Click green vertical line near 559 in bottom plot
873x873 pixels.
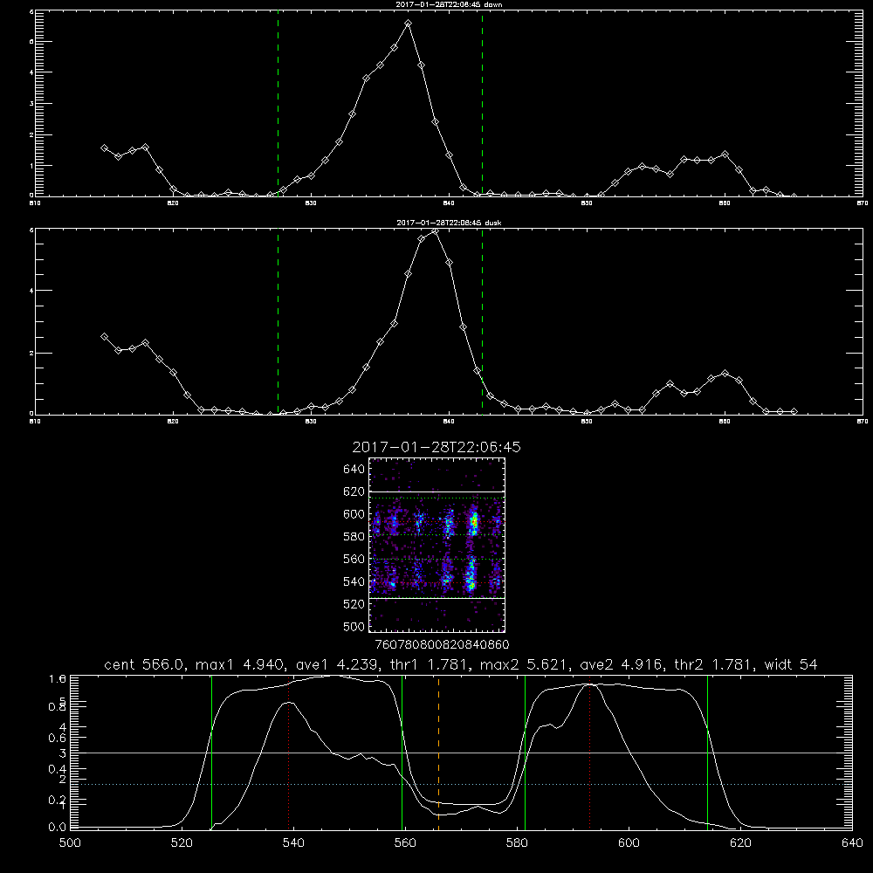tap(402, 753)
